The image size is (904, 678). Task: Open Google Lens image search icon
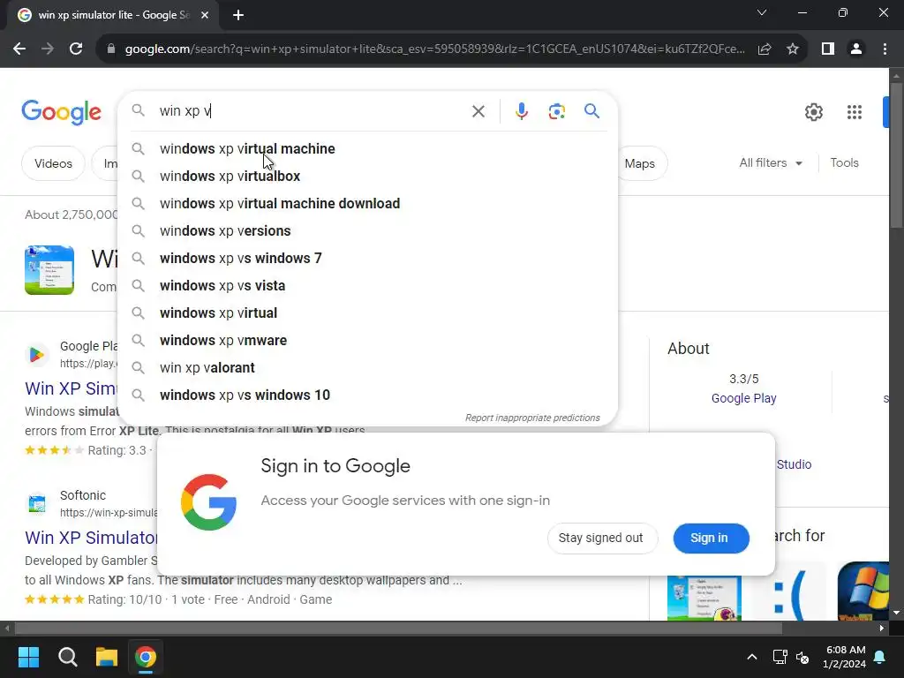click(x=556, y=111)
